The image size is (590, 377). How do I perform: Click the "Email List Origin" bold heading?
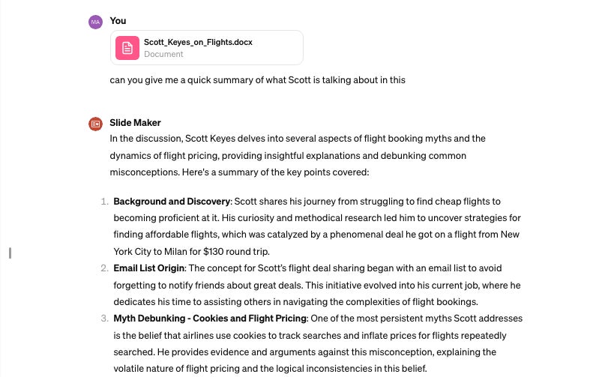pyautogui.click(x=148, y=268)
